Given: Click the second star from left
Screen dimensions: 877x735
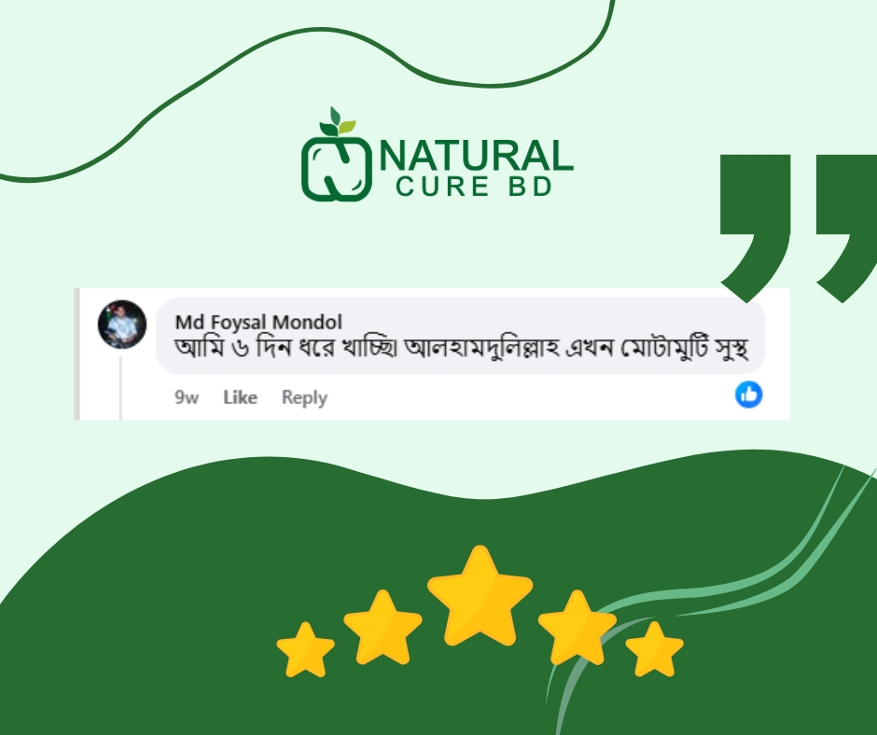Looking at the screenshot, I should [383, 628].
